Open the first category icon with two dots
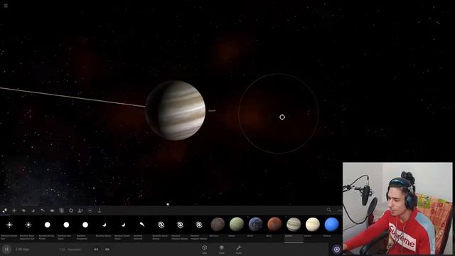455x256 pixels. click(5, 210)
